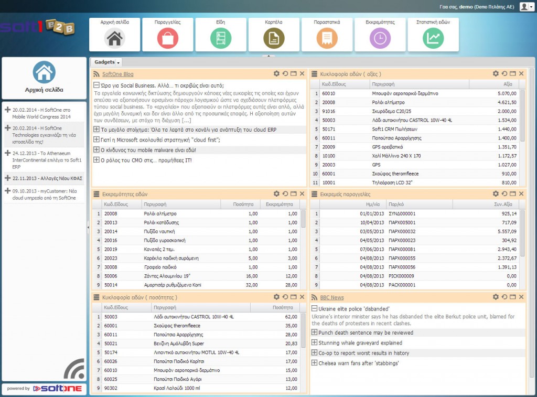Select row 90302 Κρασί Λαλούδι 1000 ml
This screenshot has height=397, width=537.
197,388
